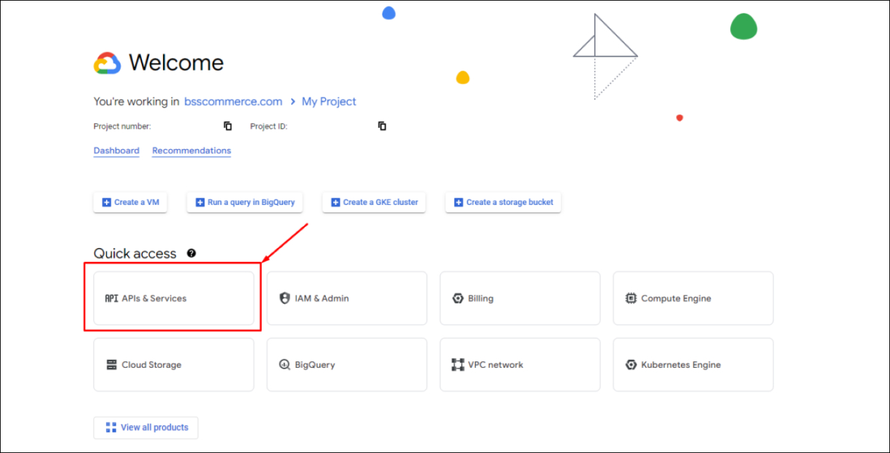Click the VPC network icon
The height and width of the screenshot is (453, 890).
(x=458, y=365)
